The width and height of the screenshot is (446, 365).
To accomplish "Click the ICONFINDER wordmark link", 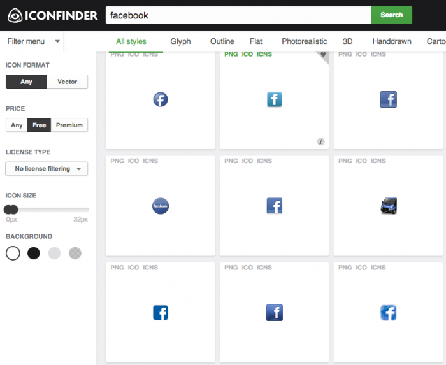I will 61,15.
